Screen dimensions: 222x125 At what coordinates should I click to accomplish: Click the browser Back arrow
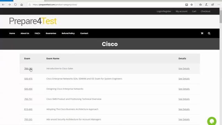(x=3, y=5)
